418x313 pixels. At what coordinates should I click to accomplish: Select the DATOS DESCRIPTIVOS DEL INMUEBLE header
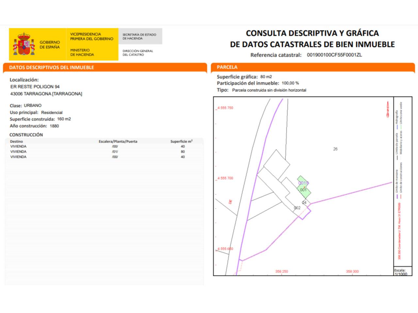click(52, 67)
